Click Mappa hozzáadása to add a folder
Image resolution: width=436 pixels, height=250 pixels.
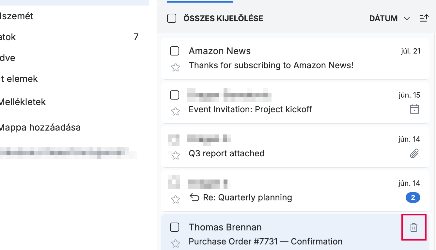pos(40,127)
